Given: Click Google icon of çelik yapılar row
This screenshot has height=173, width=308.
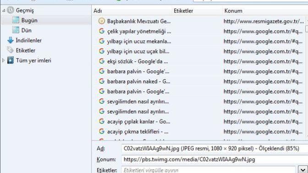Looking at the screenshot, I should [x=102, y=31].
